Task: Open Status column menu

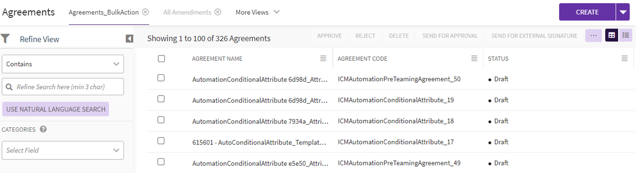Action: [625, 59]
